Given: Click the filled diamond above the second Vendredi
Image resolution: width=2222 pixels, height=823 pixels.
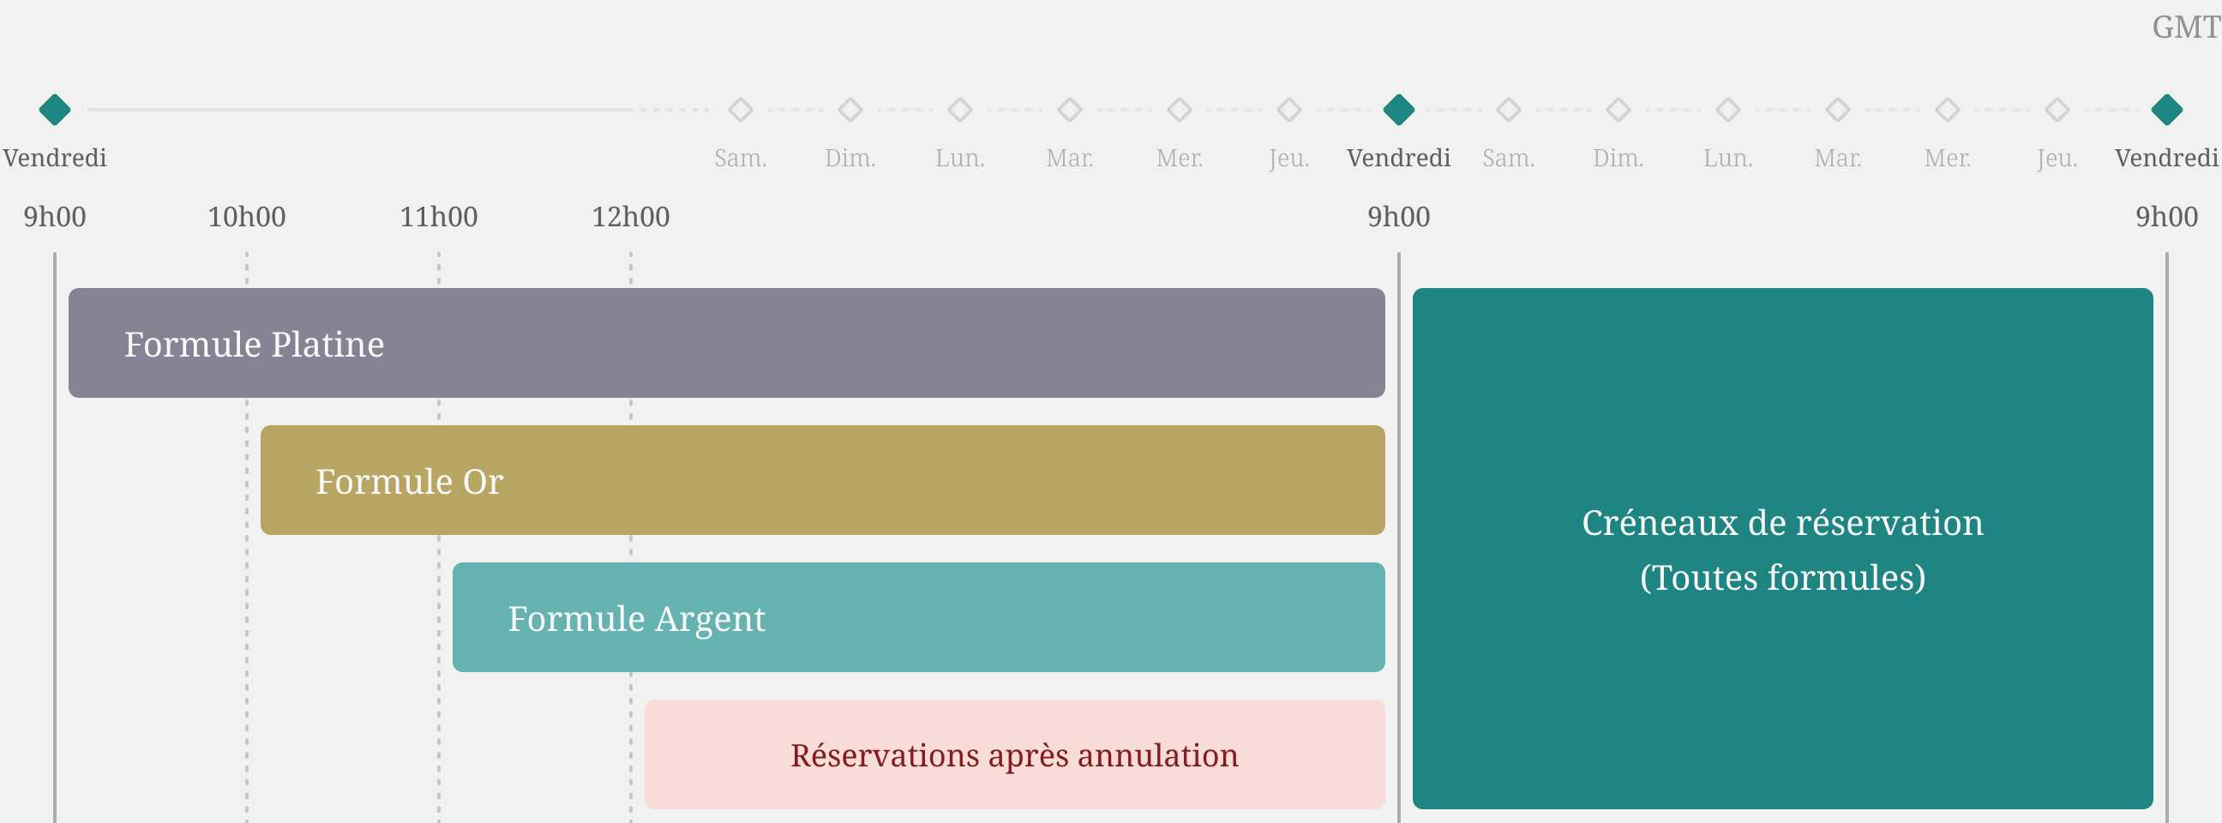Looking at the screenshot, I should 1399,109.
